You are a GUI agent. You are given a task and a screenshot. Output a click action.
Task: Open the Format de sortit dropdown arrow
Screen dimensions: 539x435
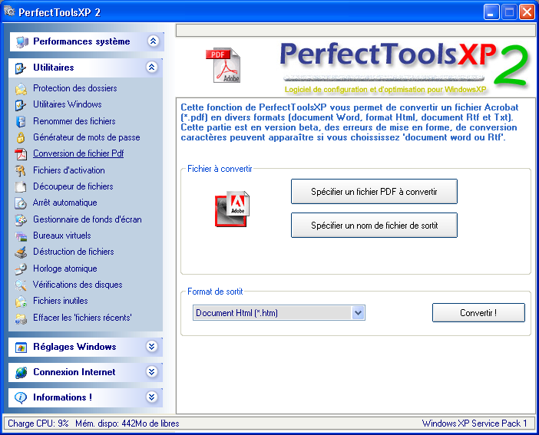(x=358, y=313)
